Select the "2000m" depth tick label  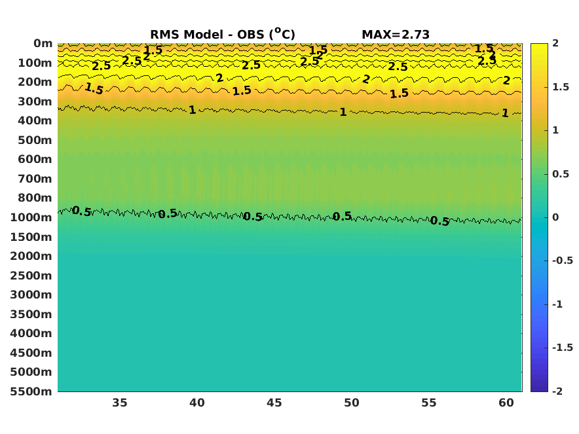coord(31,256)
